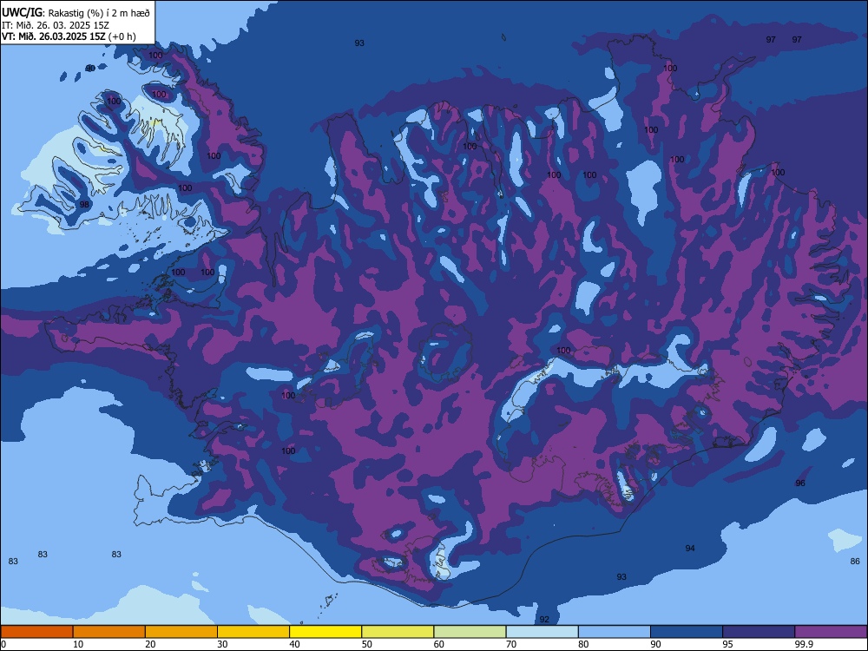
Task: Select the 92 humidity value above the legend
Action: 544,620
